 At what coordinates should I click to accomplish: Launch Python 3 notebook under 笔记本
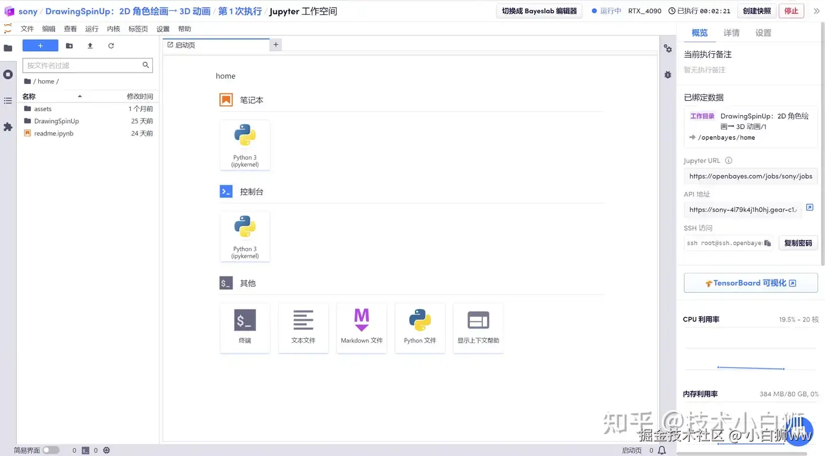click(245, 145)
